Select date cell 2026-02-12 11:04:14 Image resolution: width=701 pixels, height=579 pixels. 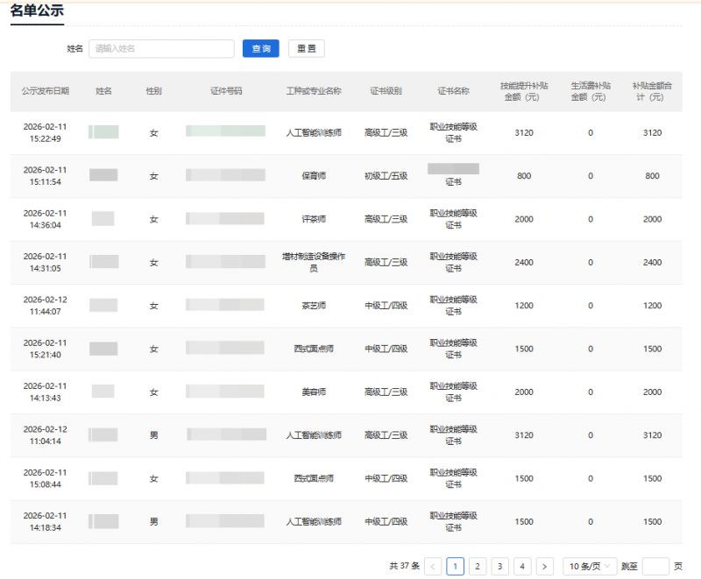46,435
